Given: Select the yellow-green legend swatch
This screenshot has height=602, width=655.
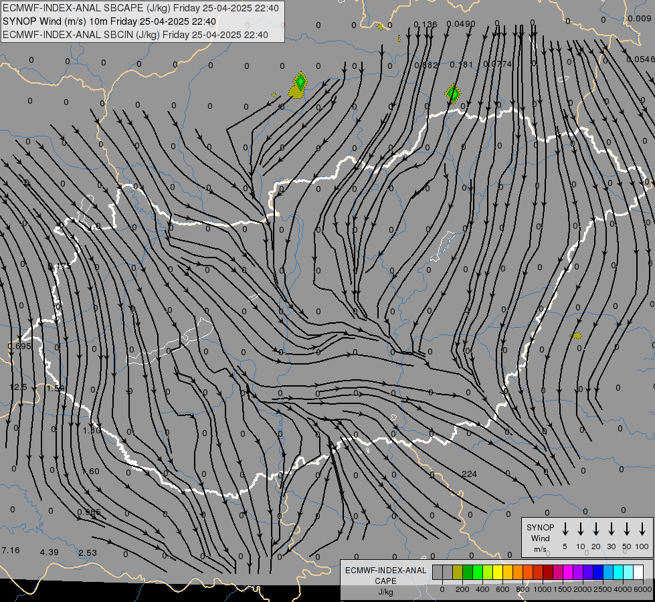Looking at the screenshot, I should point(488,572).
